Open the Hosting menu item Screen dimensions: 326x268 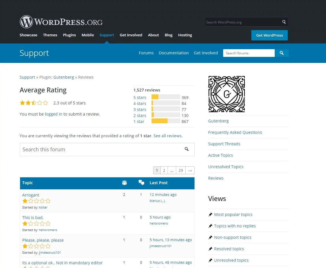pyautogui.click(x=185, y=35)
